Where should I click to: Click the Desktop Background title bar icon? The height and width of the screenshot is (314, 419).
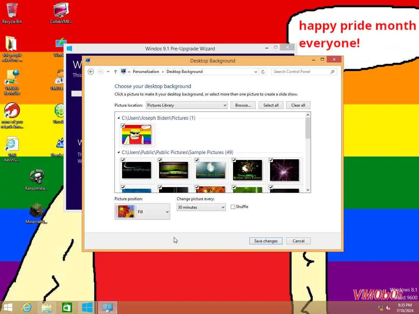88,60
